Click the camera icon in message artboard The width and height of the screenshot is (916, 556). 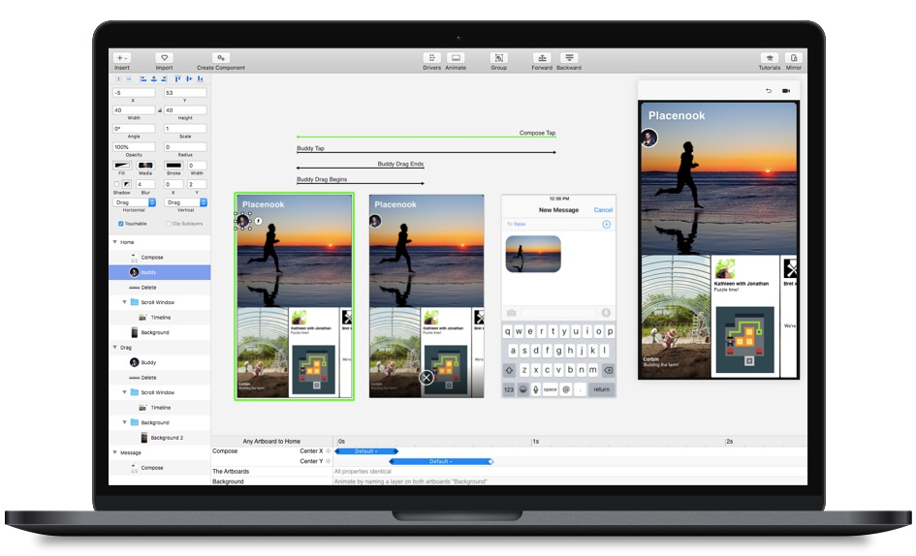(512, 313)
